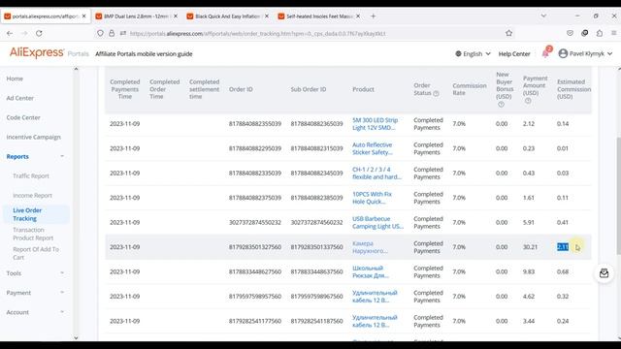Image resolution: width=621 pixels, height=349 pixels.
Task: Open Transaction Product Report
Action: coord(33,234)
